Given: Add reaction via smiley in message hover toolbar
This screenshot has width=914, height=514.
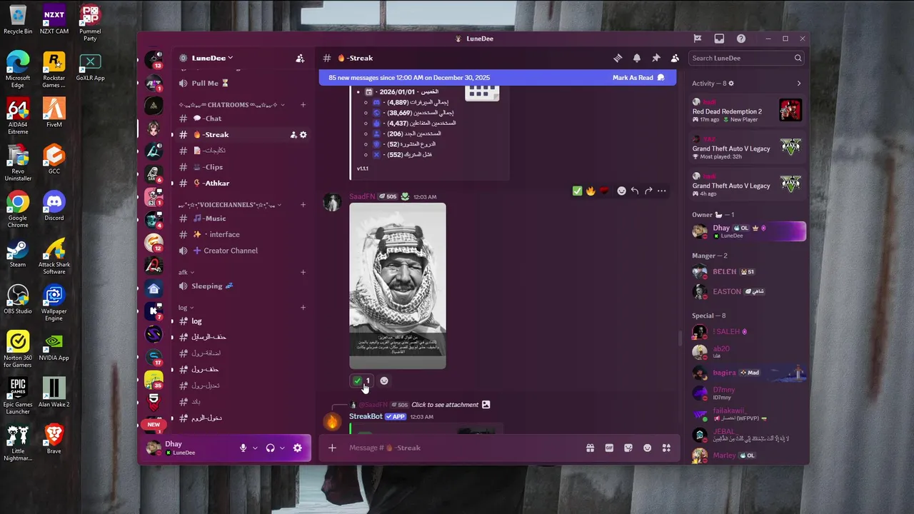Looking at the screenshot, I should [621, 191].
